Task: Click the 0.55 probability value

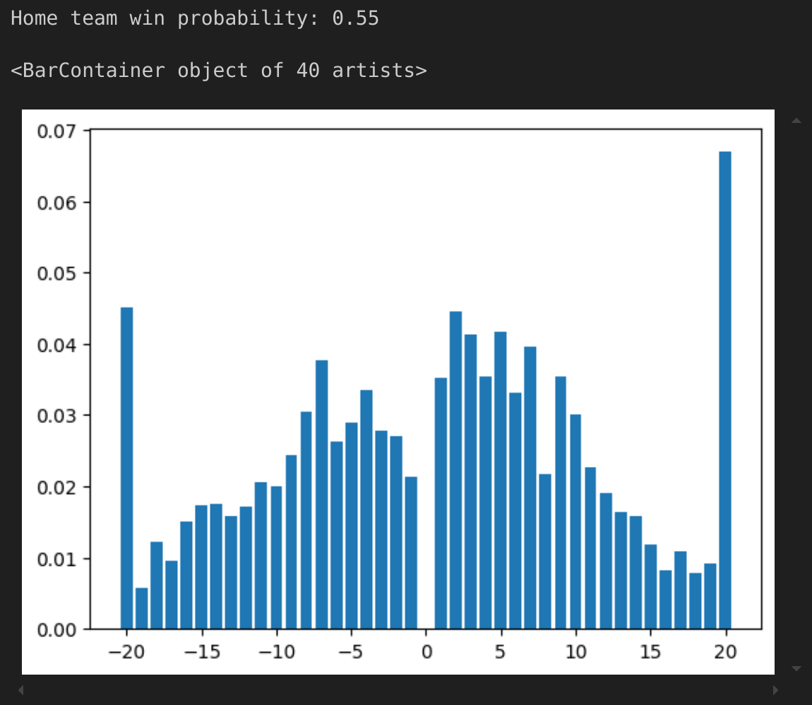Action: [355, 18]
